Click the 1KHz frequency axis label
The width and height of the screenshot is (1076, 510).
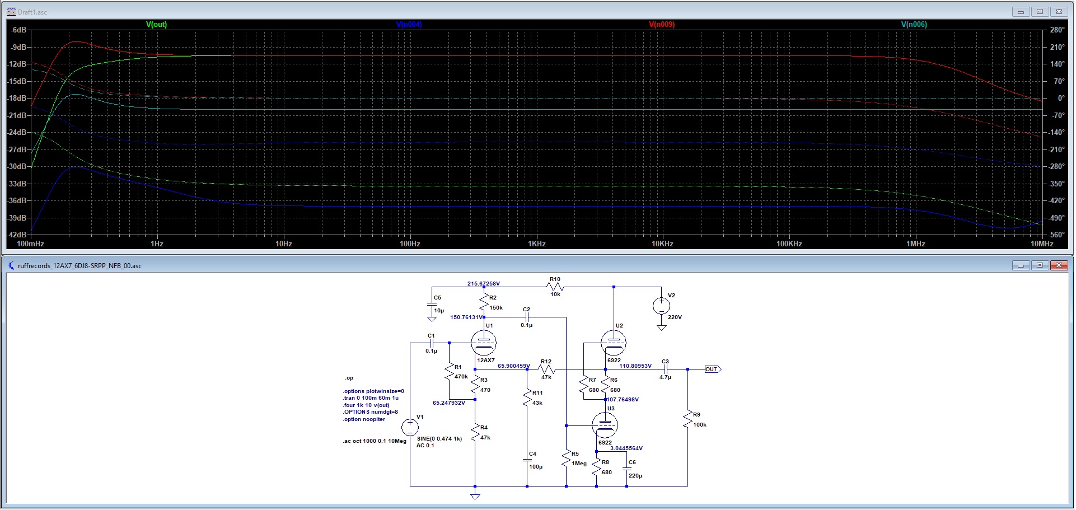(x=536, y=244)
